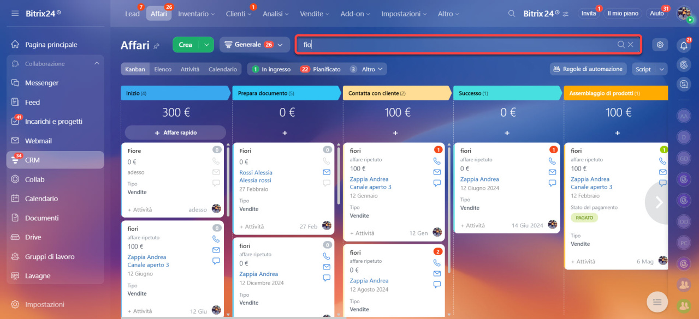Open notifications bell icon

[684, 46]
